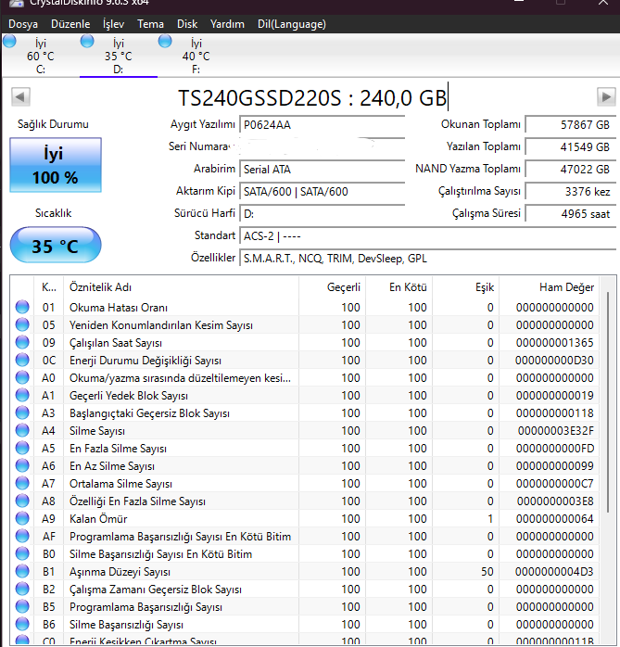
Task: Click status orb for attribute A6 row
Action: (x=22, y=465)
